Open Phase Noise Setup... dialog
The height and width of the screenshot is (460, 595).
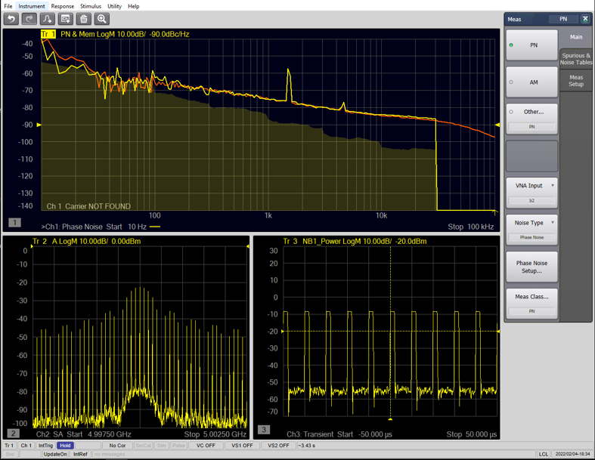pyautogui.click(x=532, y=267)
